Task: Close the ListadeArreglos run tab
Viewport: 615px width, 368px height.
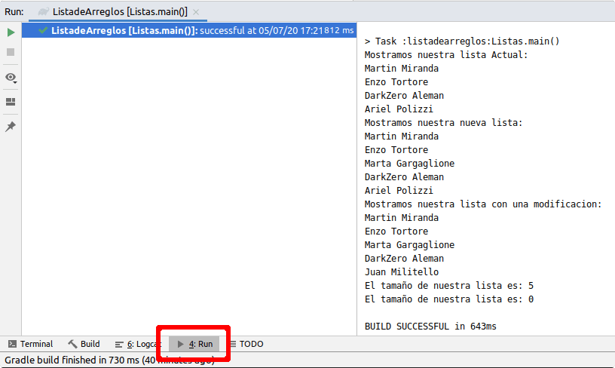Action: coord(197,12)
